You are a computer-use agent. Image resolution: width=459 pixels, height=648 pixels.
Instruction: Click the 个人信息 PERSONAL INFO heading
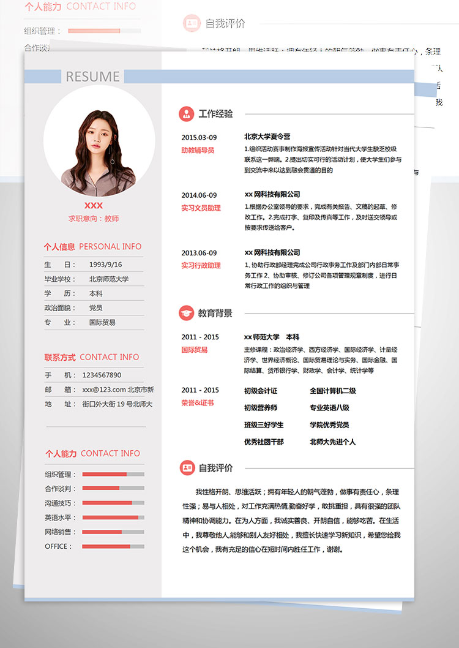point(92,246)
